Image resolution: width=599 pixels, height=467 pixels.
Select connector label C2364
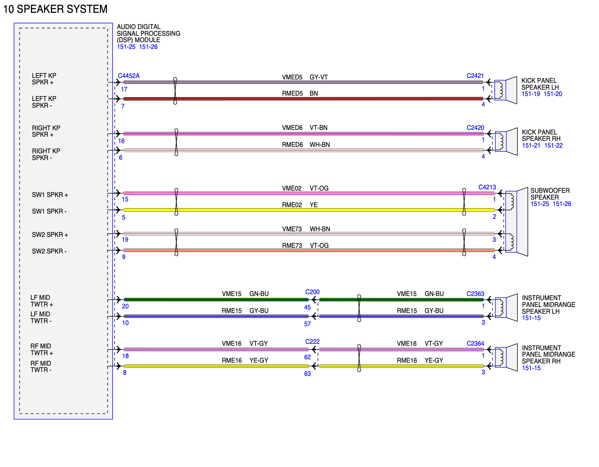(x=475, y=344)
